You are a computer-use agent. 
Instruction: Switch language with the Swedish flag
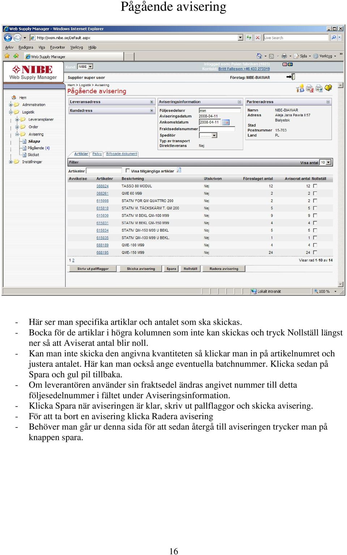pos(290,64)
